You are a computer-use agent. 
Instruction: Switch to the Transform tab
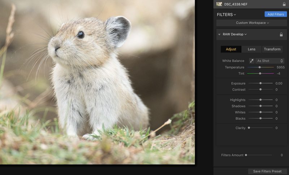pos(272,49)
